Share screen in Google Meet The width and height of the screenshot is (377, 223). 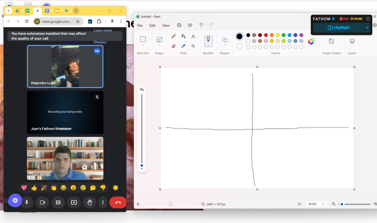(74, 203)
